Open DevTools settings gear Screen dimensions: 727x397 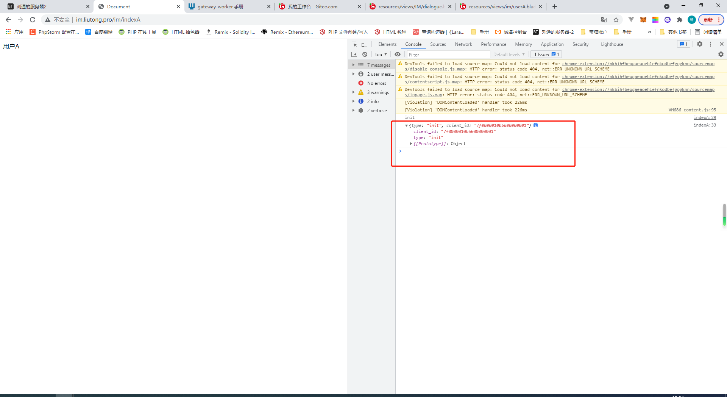coord(700,44)
